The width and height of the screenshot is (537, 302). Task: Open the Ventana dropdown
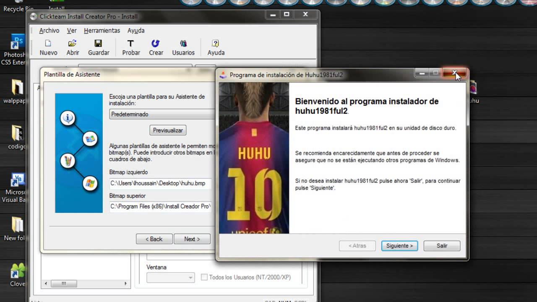[x=170, y=277]
